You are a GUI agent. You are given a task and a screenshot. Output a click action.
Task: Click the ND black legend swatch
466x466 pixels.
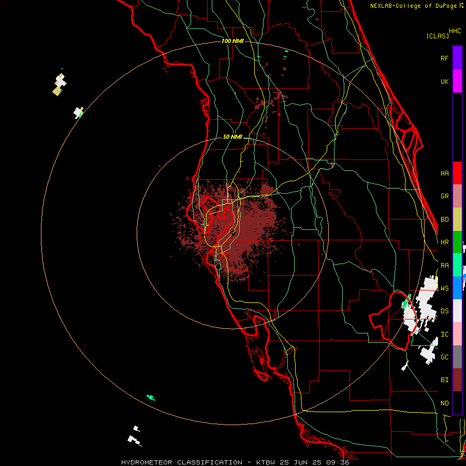457,403
